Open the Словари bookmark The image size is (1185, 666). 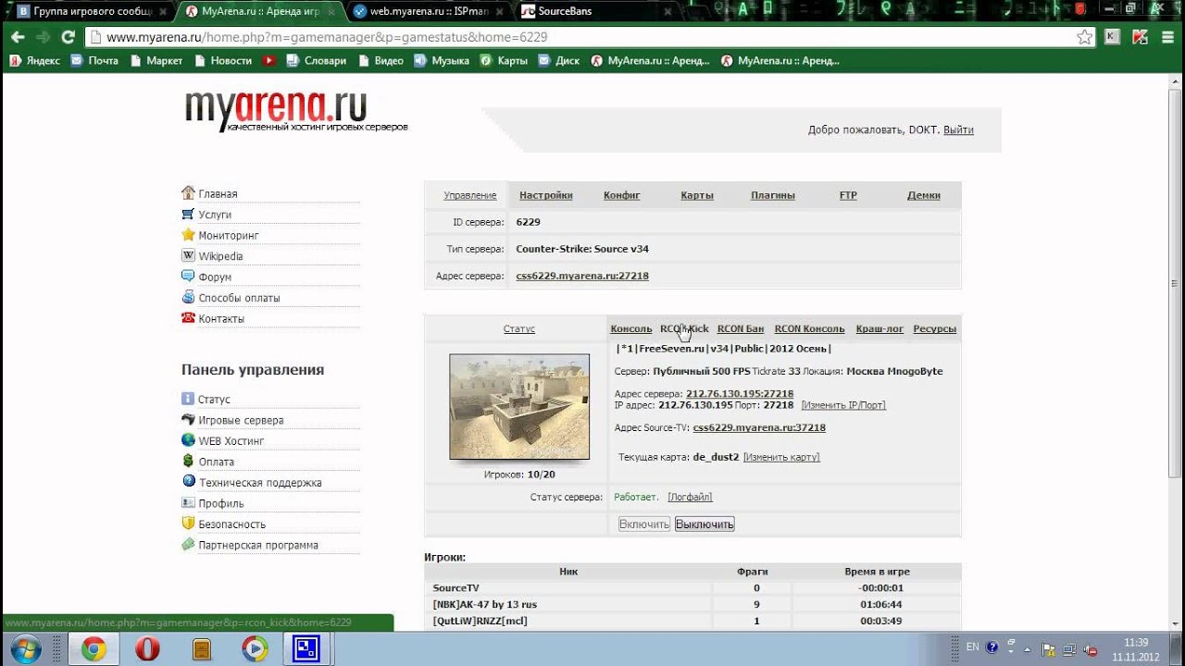click(x=316, y=60)
